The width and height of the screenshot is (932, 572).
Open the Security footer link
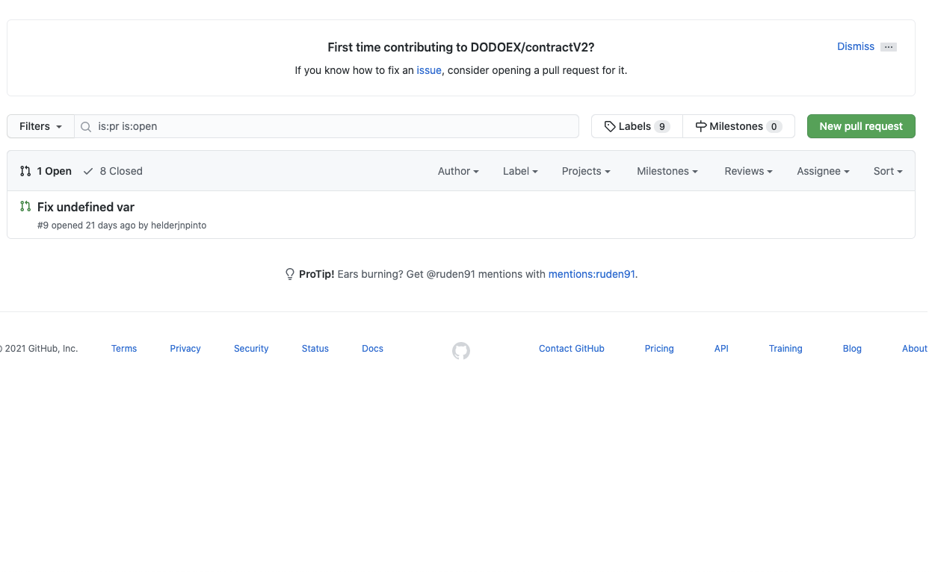pyautogui.click(x=251, y=349)
